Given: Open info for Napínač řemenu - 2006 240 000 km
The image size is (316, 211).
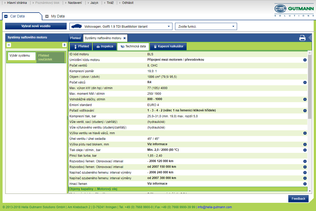Looking at the screenshot, I should click(x=305, y=173).
